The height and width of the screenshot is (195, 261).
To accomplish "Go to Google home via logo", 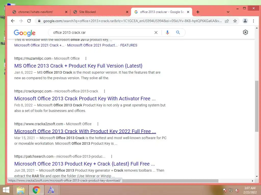I will 24,33.
